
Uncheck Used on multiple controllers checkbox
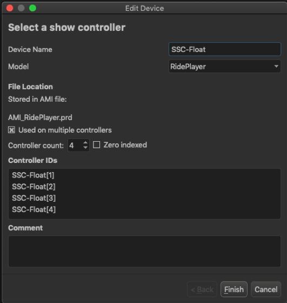click(x=11, y=130)
